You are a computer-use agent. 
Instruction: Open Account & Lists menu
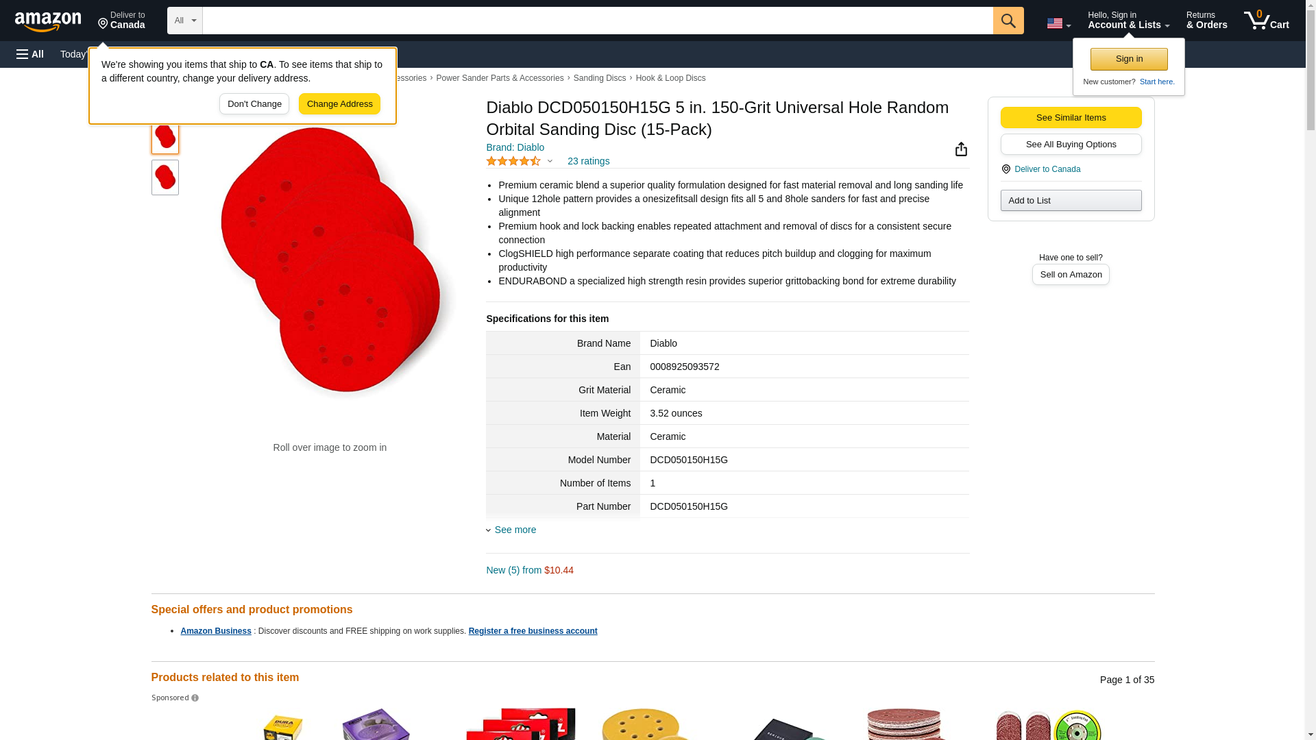point(1128,21)
